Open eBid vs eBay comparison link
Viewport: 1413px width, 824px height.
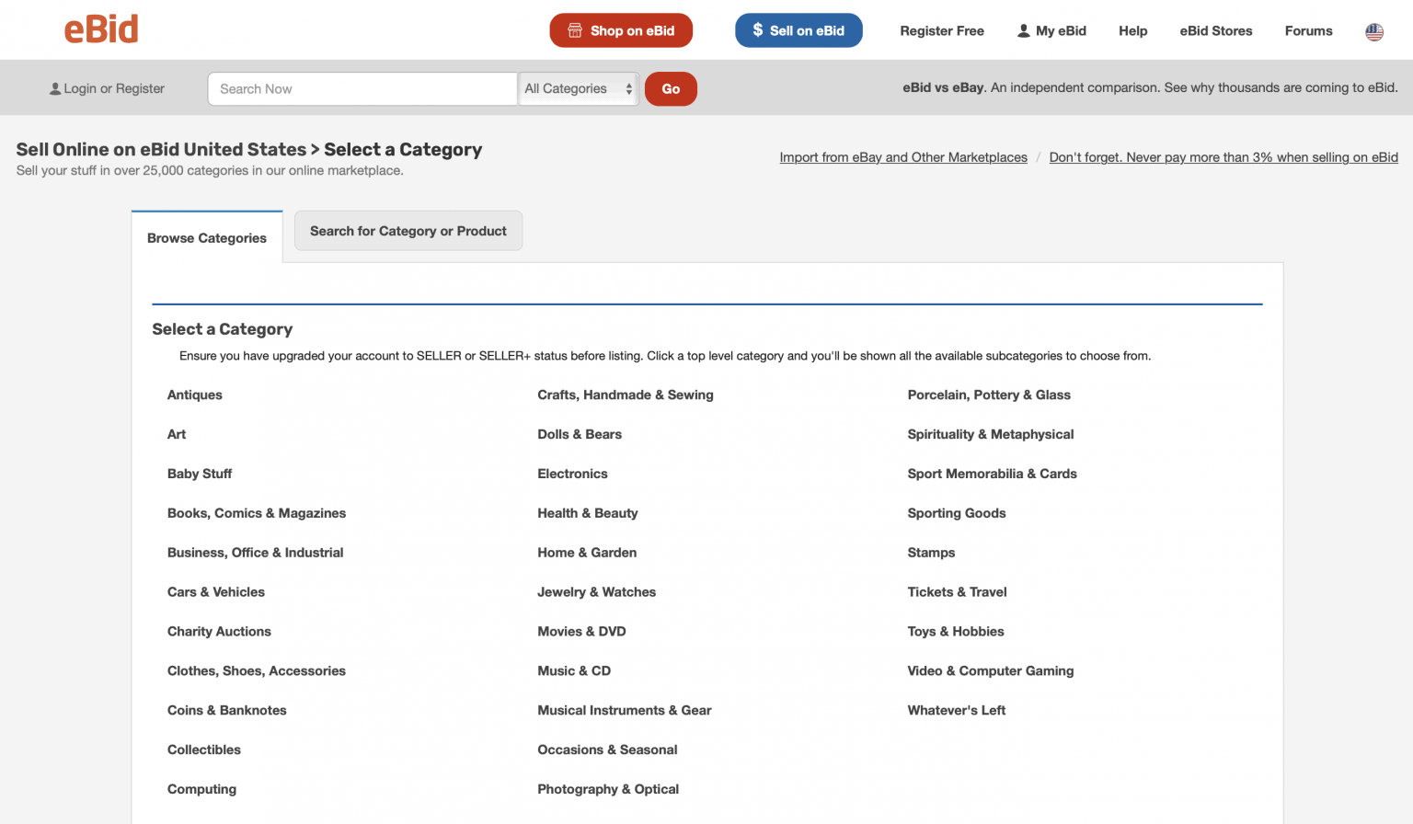click(x=943, y=88)
